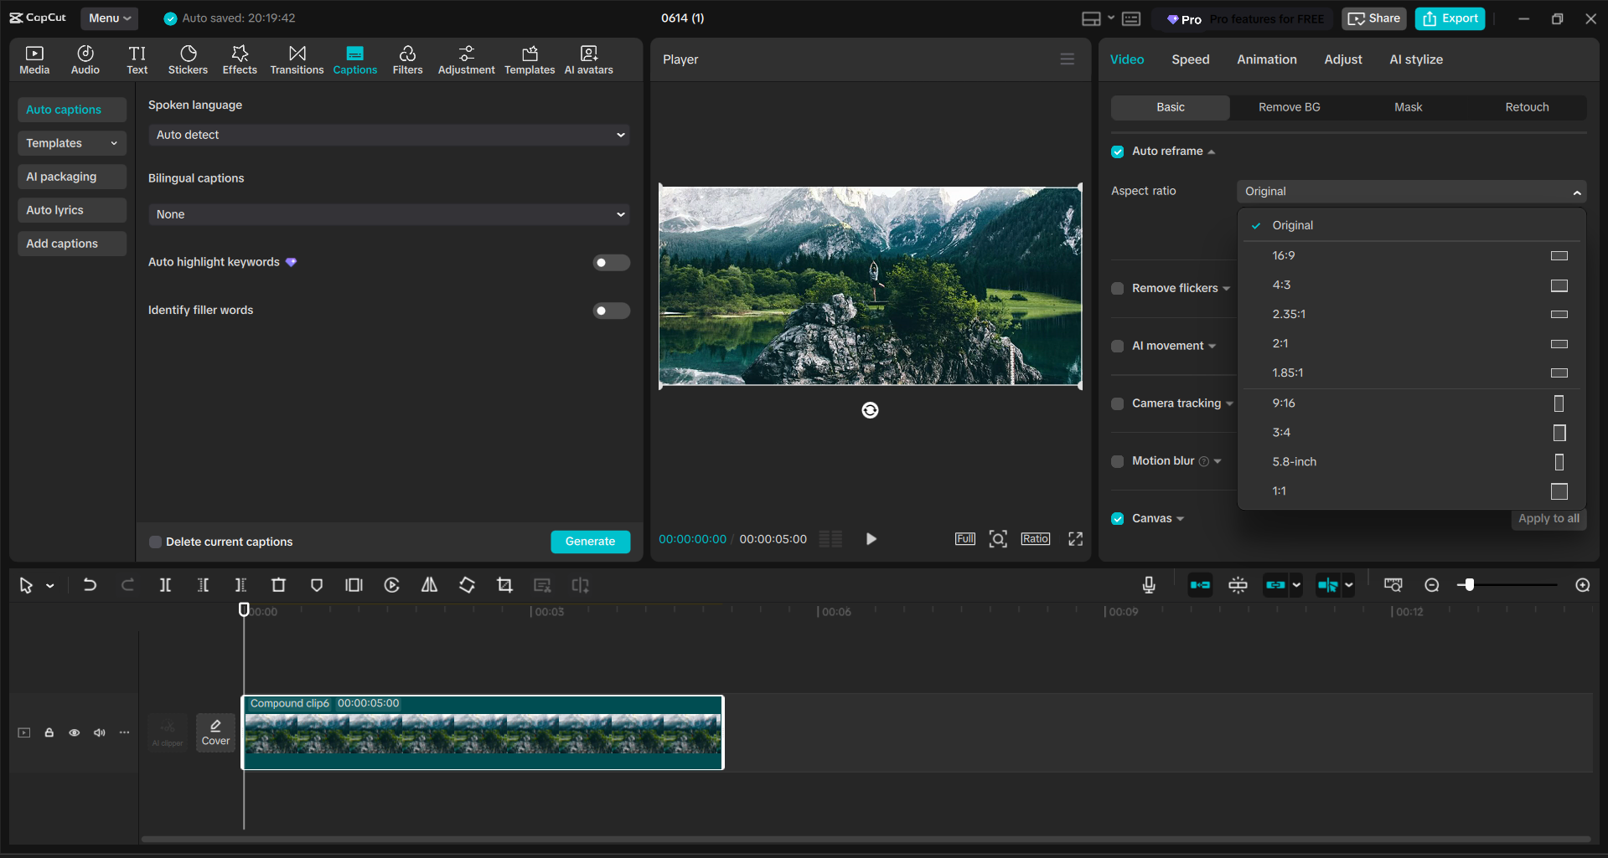Split the clip with the split tool
The height and width of the screenshot is (858, 1608).
(165, 585)
